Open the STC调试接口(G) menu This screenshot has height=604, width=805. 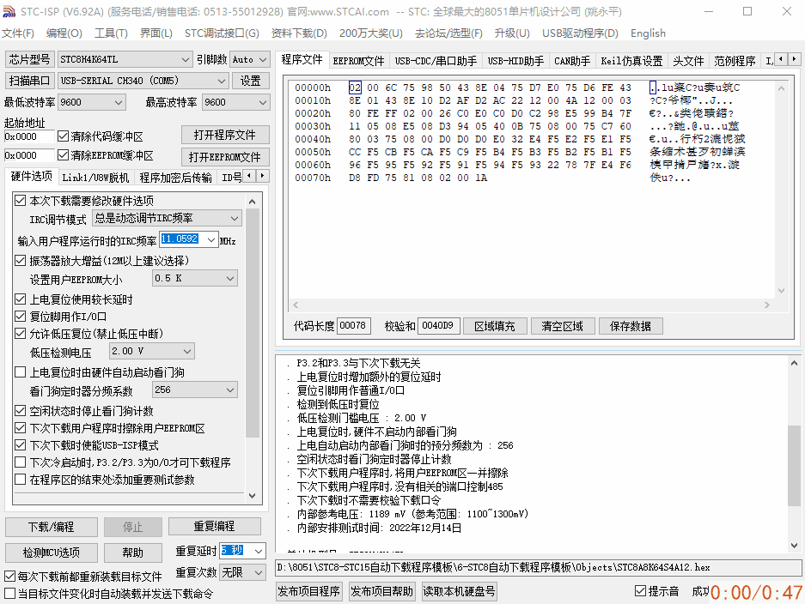coord(222,33)
